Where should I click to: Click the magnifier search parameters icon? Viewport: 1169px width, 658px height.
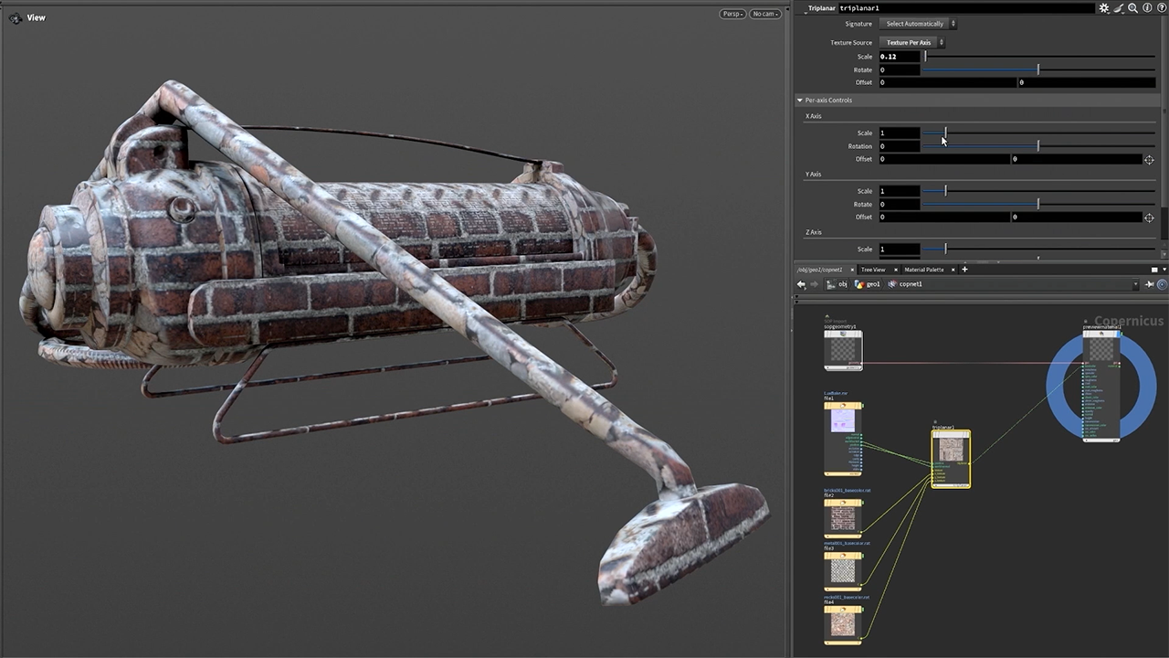[x=1132, y=8]
